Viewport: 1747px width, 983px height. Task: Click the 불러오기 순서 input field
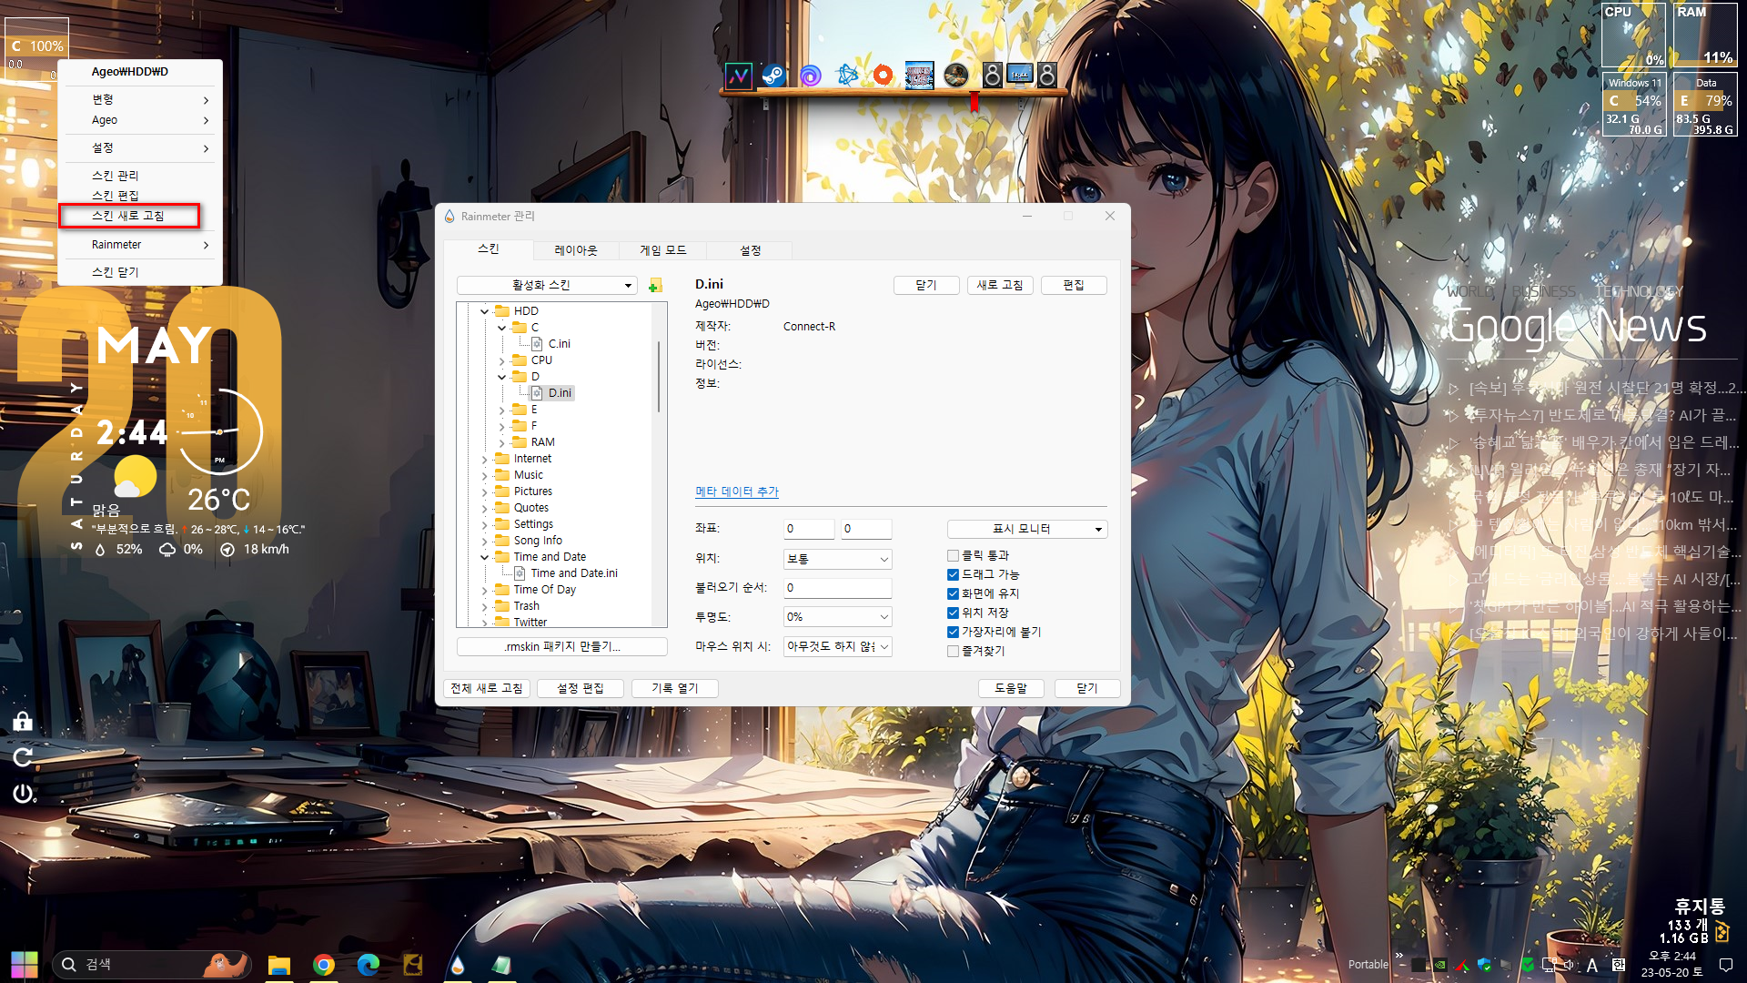pos(837,588)
